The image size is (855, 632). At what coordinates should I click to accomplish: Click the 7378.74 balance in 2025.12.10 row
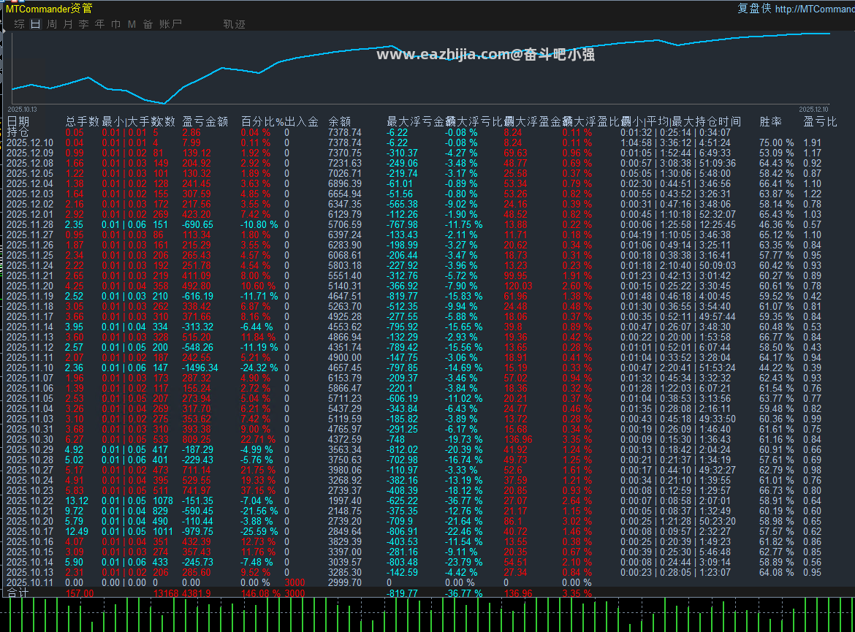[345, 143]
